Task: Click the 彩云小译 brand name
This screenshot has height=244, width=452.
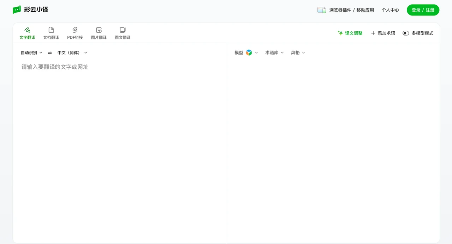Action: (36, 10)
